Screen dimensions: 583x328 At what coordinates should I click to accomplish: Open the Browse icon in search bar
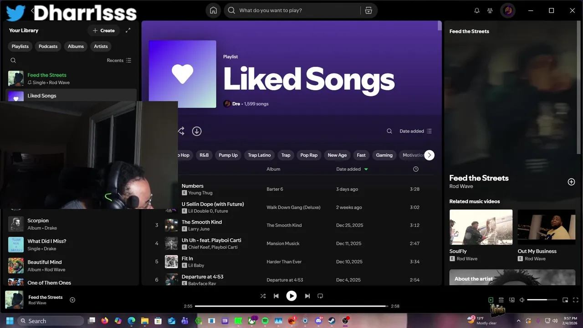click(368, 10)
